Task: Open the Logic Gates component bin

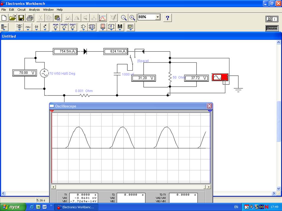Action: [x=83, y=27]
